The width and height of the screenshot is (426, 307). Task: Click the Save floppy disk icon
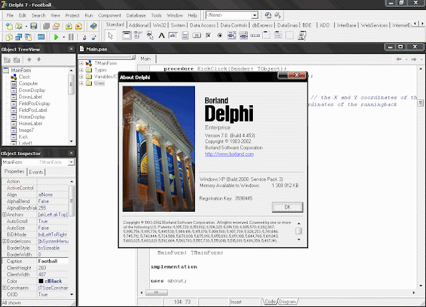pos(33,26)
